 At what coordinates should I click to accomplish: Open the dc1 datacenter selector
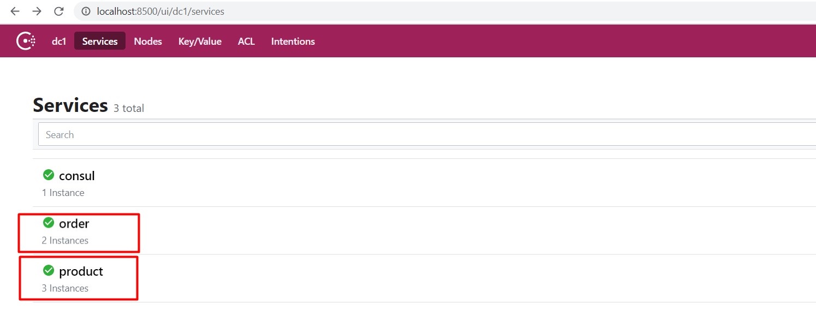click(59, 41)
